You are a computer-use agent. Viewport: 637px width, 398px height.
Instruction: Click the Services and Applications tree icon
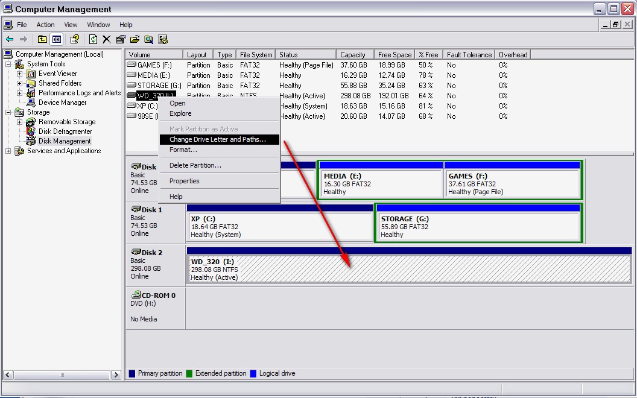(19, 151)
